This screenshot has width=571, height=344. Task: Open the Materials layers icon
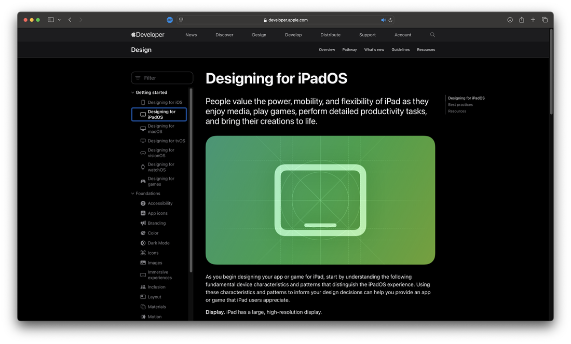143,307
